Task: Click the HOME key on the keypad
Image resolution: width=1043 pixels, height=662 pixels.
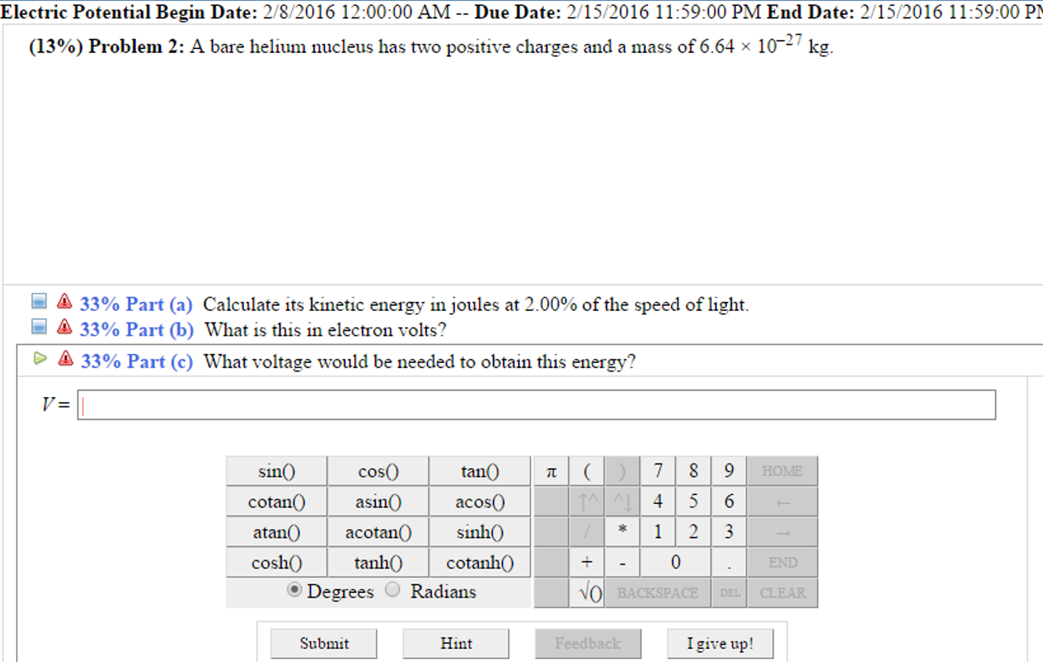Action: point(782,471)
